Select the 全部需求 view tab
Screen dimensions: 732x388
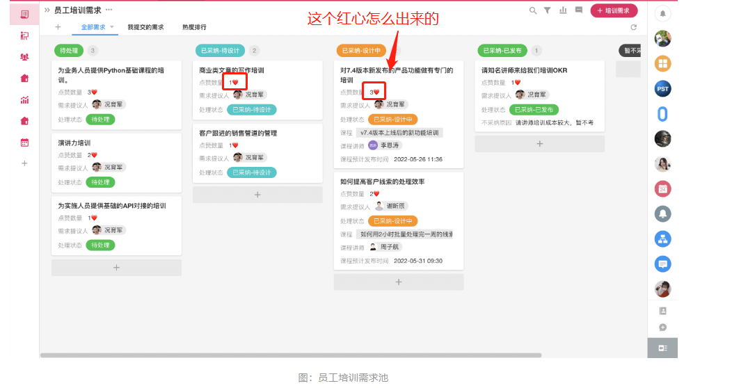click(x=93, y=27)
